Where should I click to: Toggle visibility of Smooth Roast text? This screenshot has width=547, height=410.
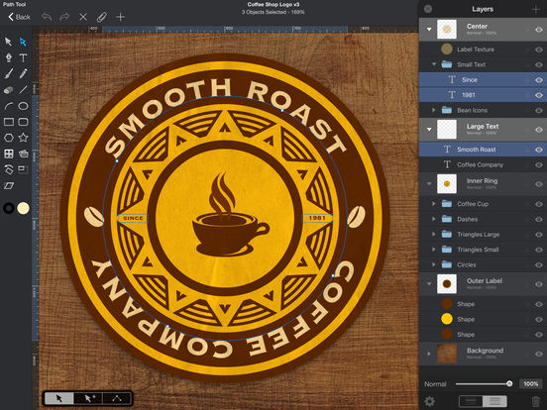tap(539, 150)
